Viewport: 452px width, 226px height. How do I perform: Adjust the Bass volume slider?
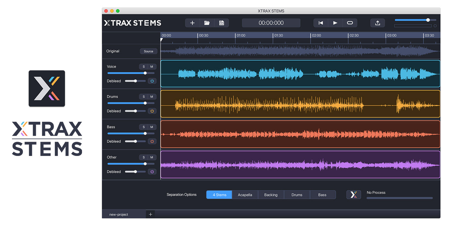131,133
